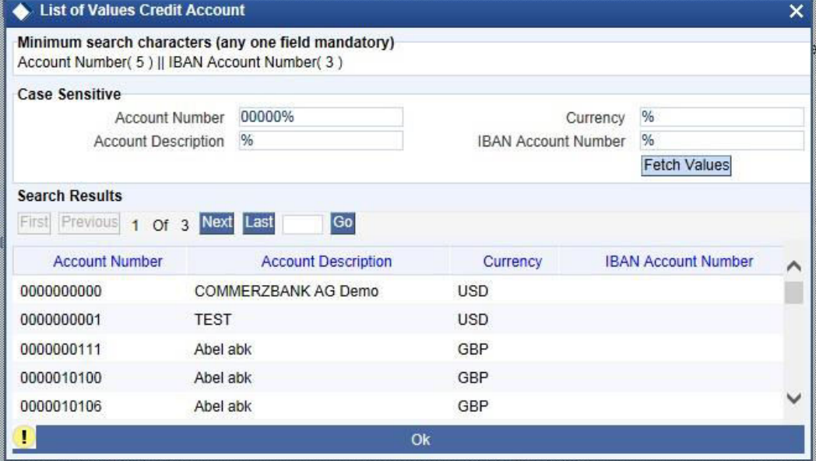
Task: Click USD in the TEST row
Action: (x=473, y=319)
